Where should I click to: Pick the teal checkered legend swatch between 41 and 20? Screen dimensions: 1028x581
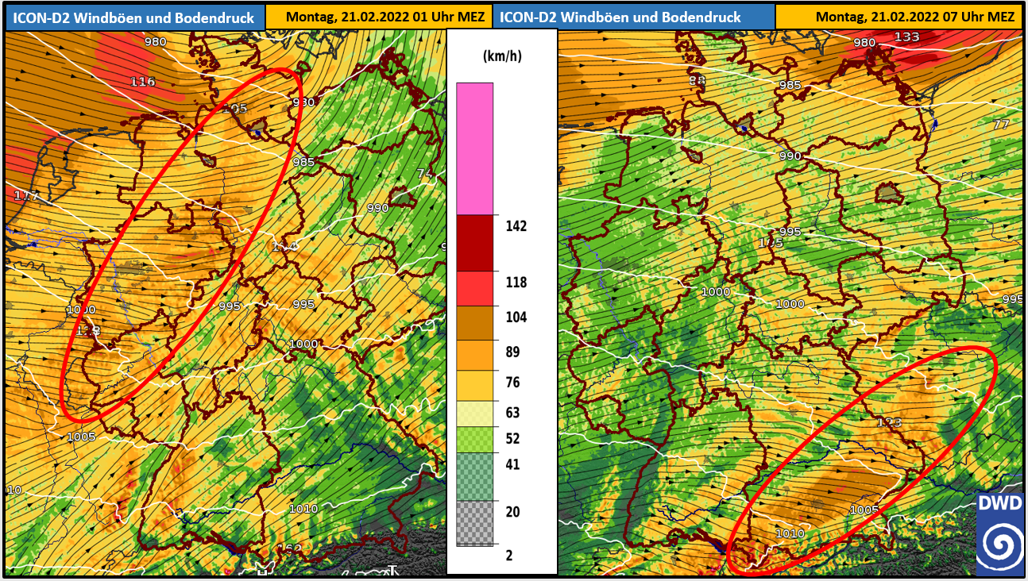click(475, 476)
